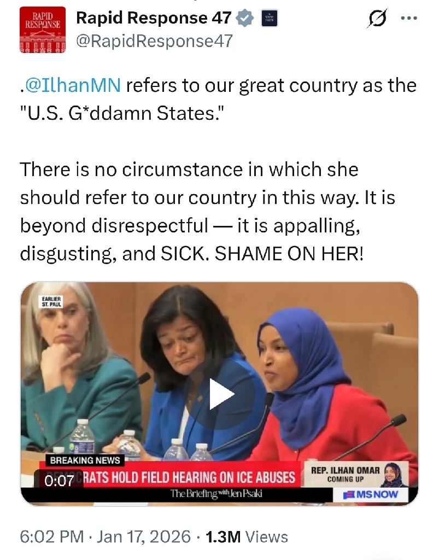Click the 1.3M Views count

pyautogui.click(x=247, y=536)
